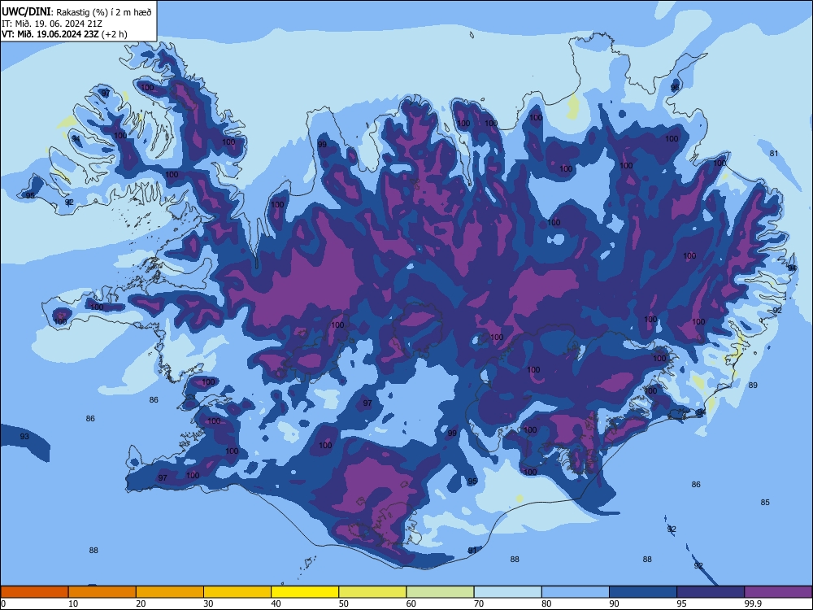813x610 pixels.
Task: Pick the 50–60 pale yellow legend swatch
Action: coord(372,592)
